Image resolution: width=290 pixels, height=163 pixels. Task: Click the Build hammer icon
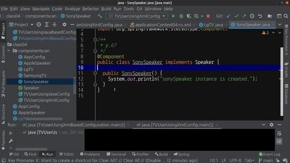(100, 16)
